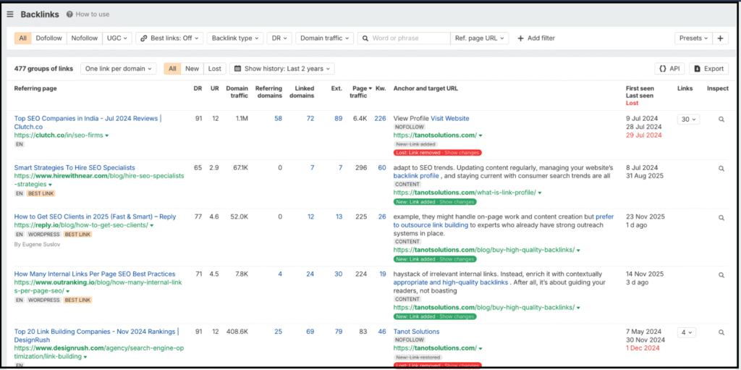741x370 pixels.
Task: Click the Tanot Solutions anchor link
Action: coord(416,332)
